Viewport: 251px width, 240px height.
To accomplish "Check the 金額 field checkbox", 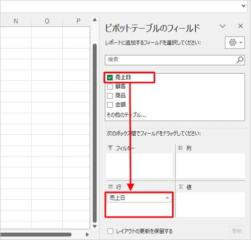I will [110, 105].
